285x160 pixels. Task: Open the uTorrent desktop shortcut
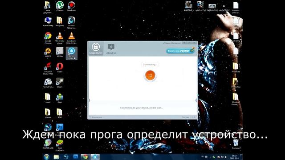(x=60, y=6)
